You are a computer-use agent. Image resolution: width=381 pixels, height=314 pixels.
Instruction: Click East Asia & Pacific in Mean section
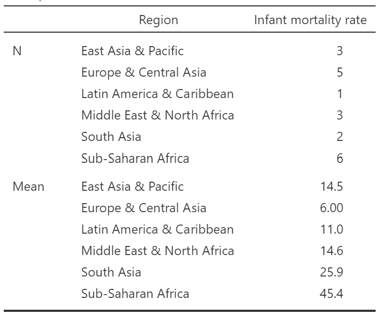coord(132,186)
